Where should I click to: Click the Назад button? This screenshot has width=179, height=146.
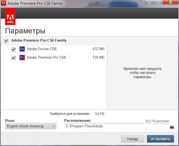pos(133,139)
